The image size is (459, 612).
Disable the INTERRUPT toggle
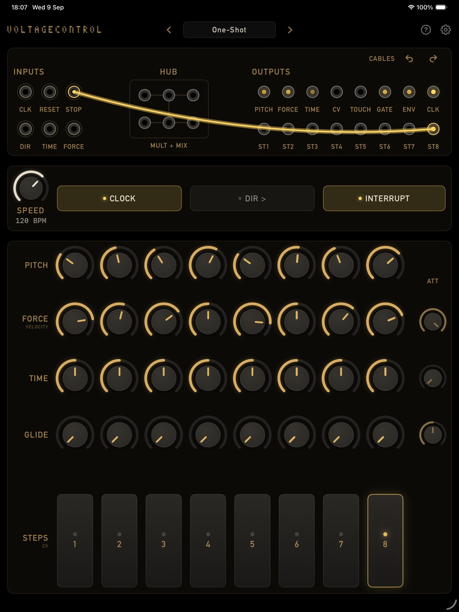click(x=384, y=198)
